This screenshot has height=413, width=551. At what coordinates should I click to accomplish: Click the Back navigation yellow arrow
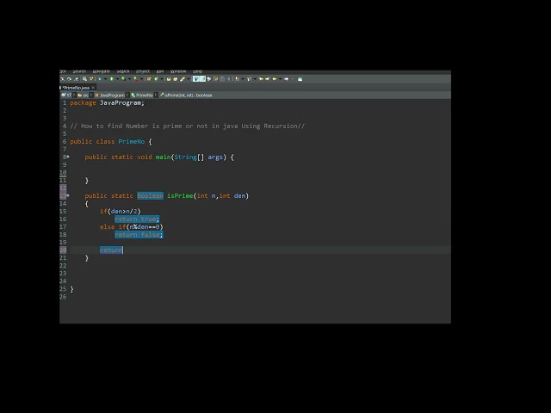275,79
